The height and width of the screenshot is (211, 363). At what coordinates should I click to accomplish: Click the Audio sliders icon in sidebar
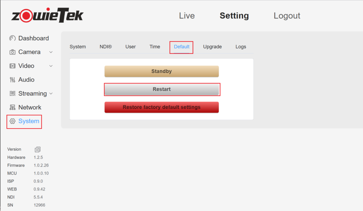pyautogui.click(x=12, y=80)
